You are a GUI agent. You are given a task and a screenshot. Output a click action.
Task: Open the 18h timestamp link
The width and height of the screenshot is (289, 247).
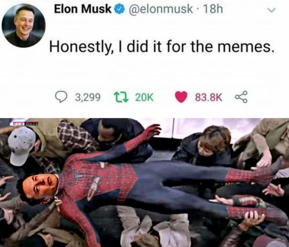[213, 9]
